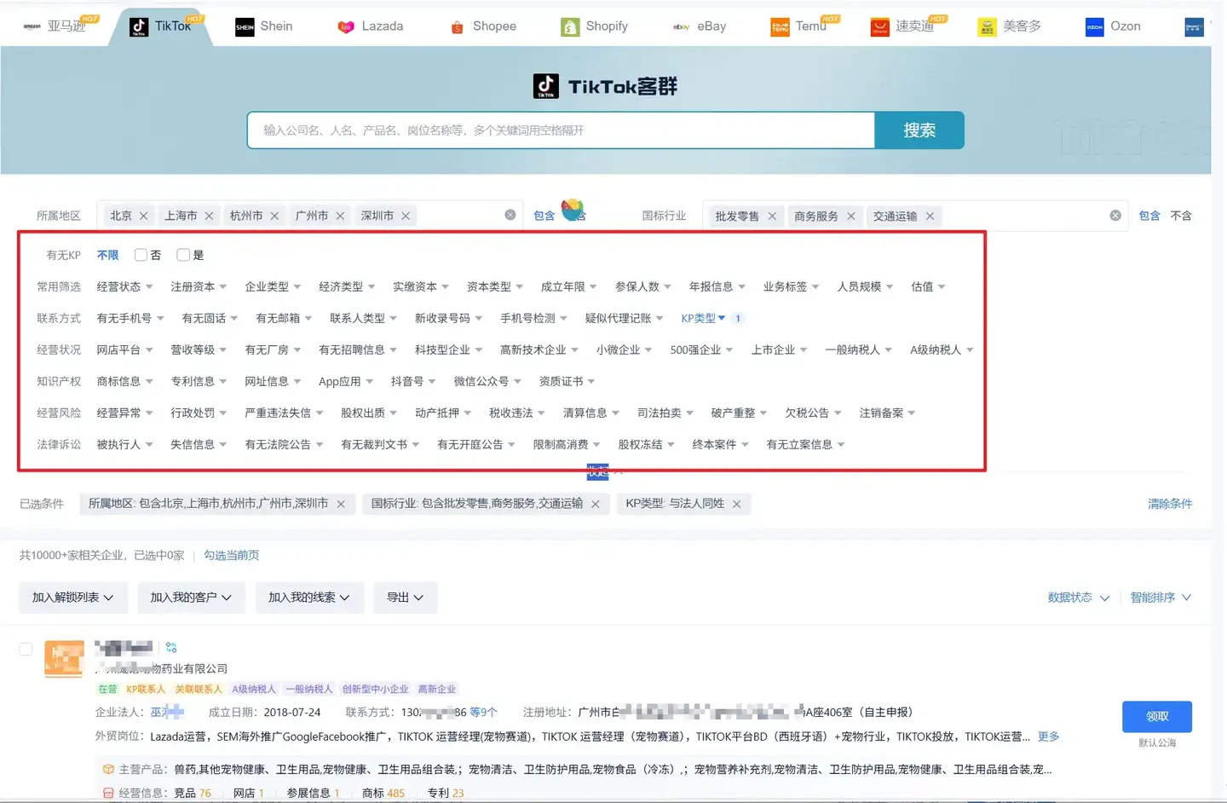1227x803 pixels.
Task: Remove the 深圳市 region tag
Action: point(406,216)
